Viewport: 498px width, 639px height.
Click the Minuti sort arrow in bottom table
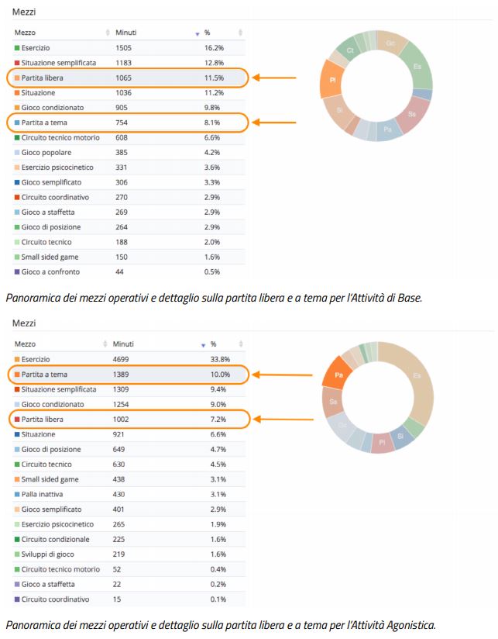[x=201, y=344]
